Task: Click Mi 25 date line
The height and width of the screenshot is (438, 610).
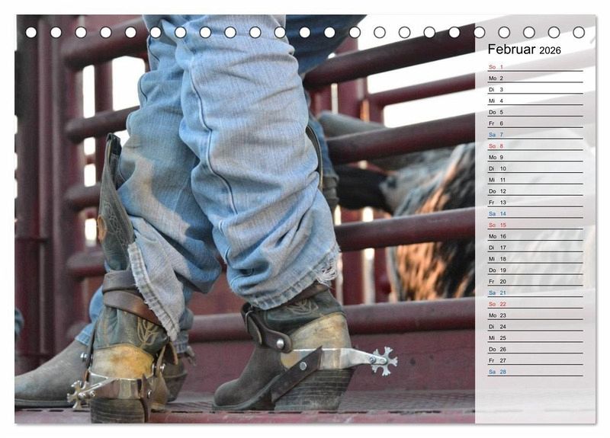Action: point(535,337)
